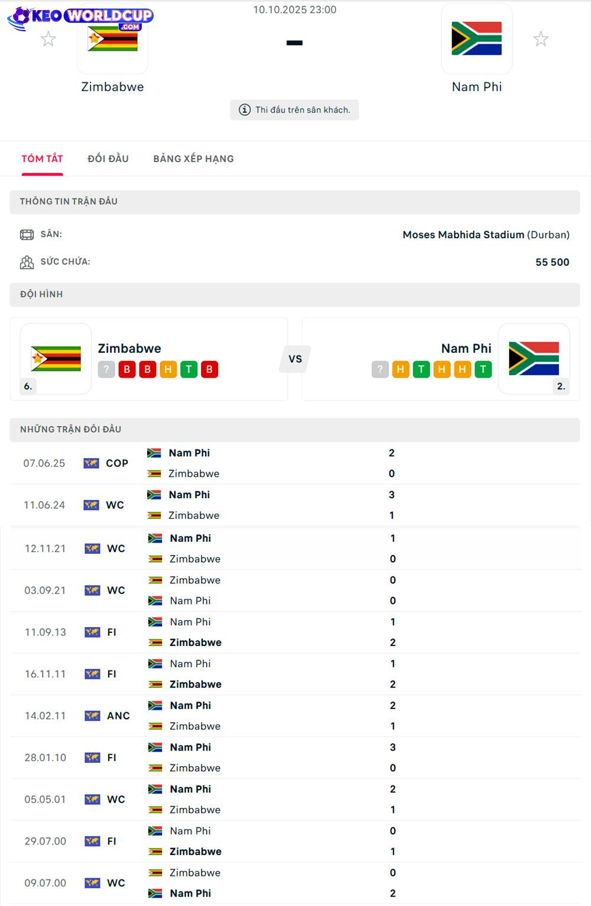Click the Nam Phi flag in the match header
The image size is (591, 906).
476,39
